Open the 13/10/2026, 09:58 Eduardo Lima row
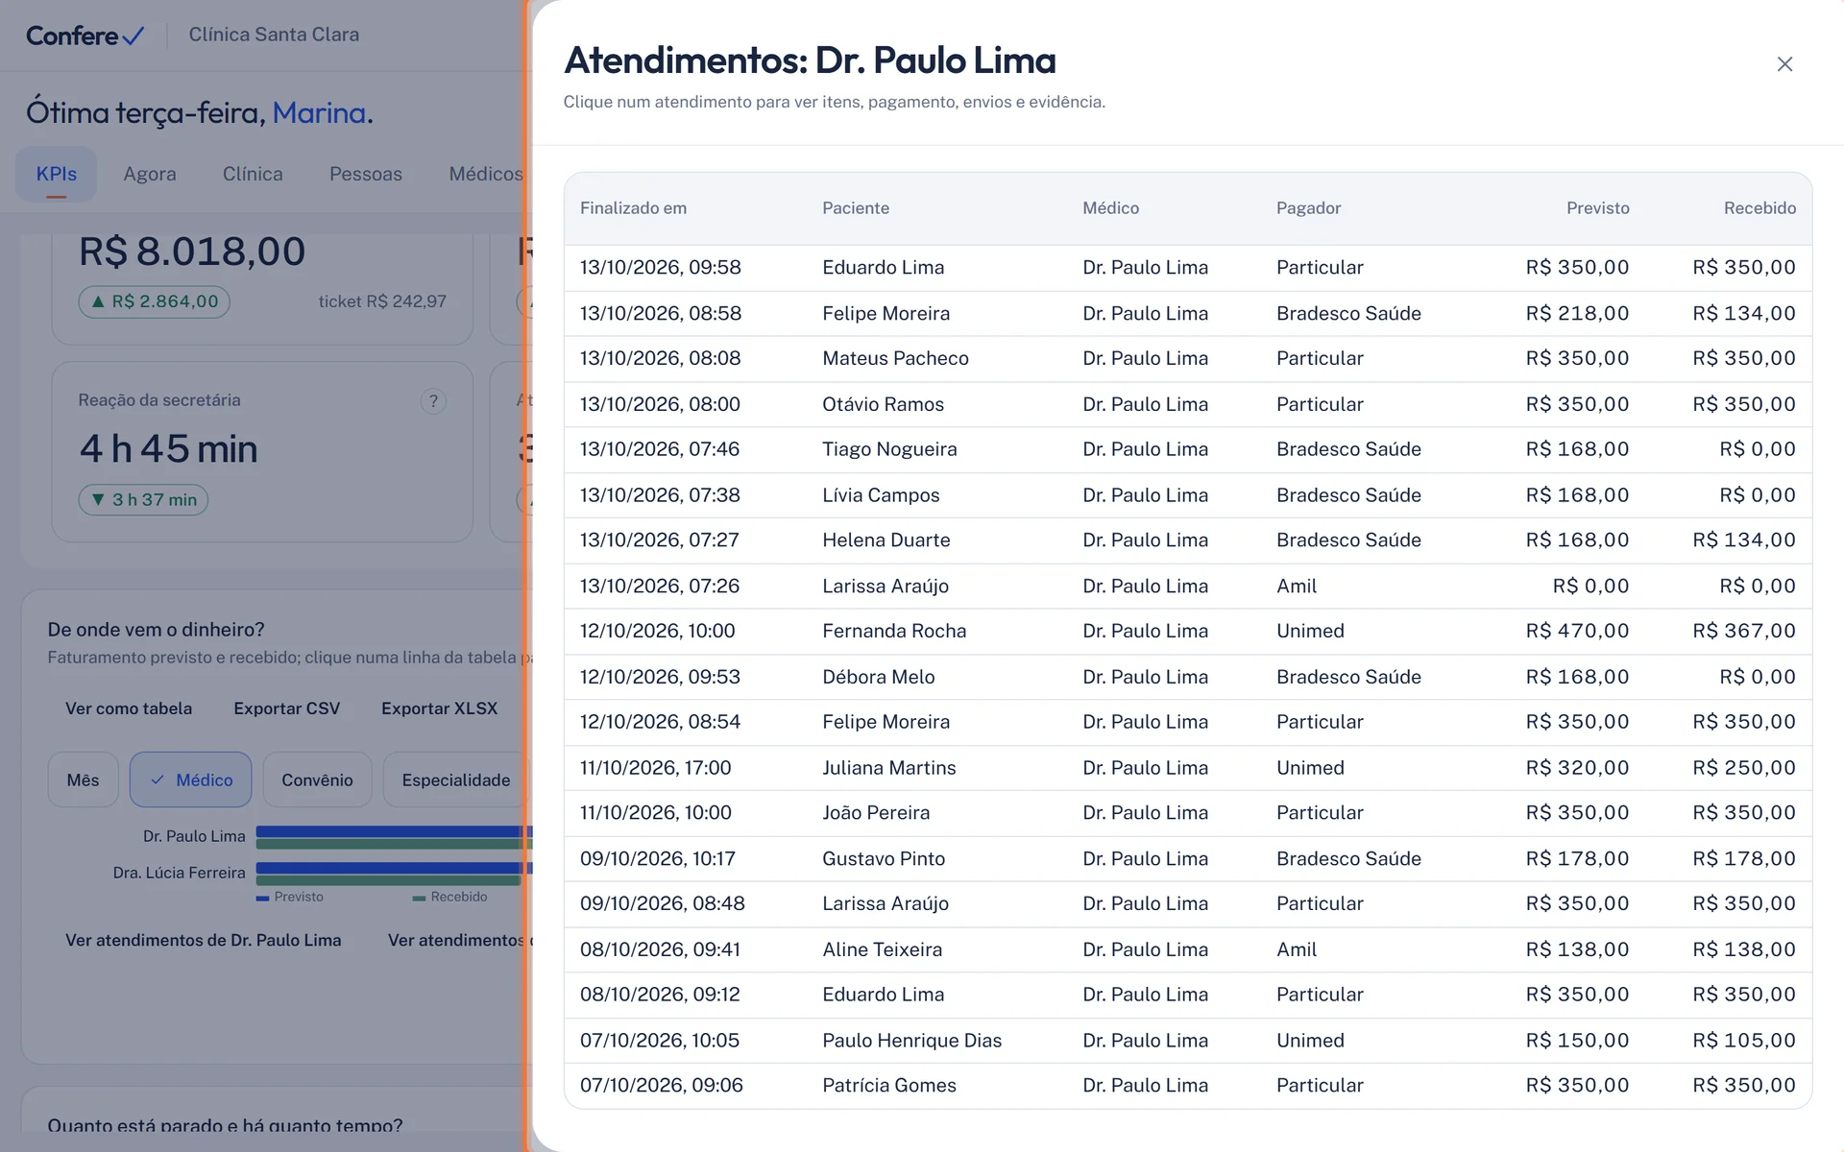 [1188, 268]
